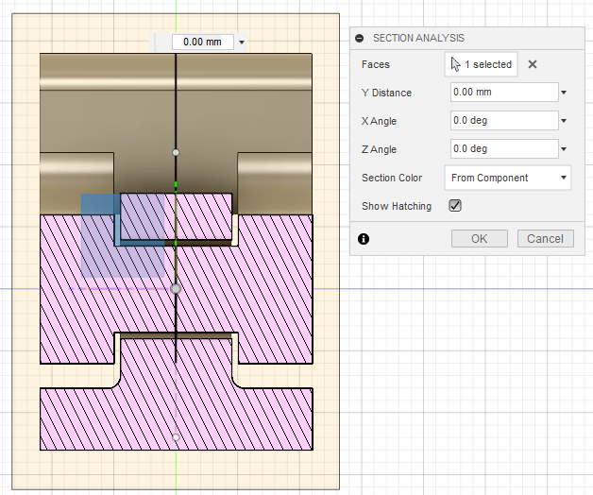Click the large center manipulator handle
The height and width of the screenshot is (495, 593).
pos(176,289)
